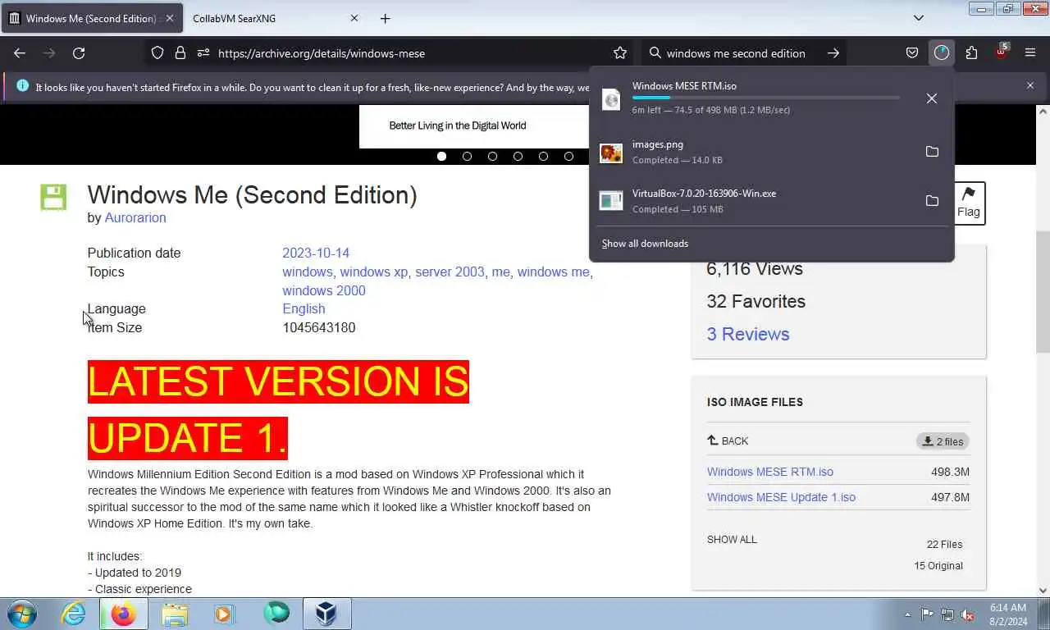Open publication date 2023-10-14 link
The height and width of the screenshot is (630, 1050).
[316, 253]
